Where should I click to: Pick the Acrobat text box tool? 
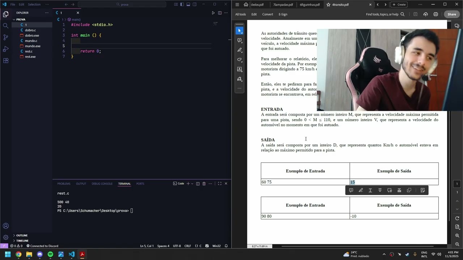point(239,69)
